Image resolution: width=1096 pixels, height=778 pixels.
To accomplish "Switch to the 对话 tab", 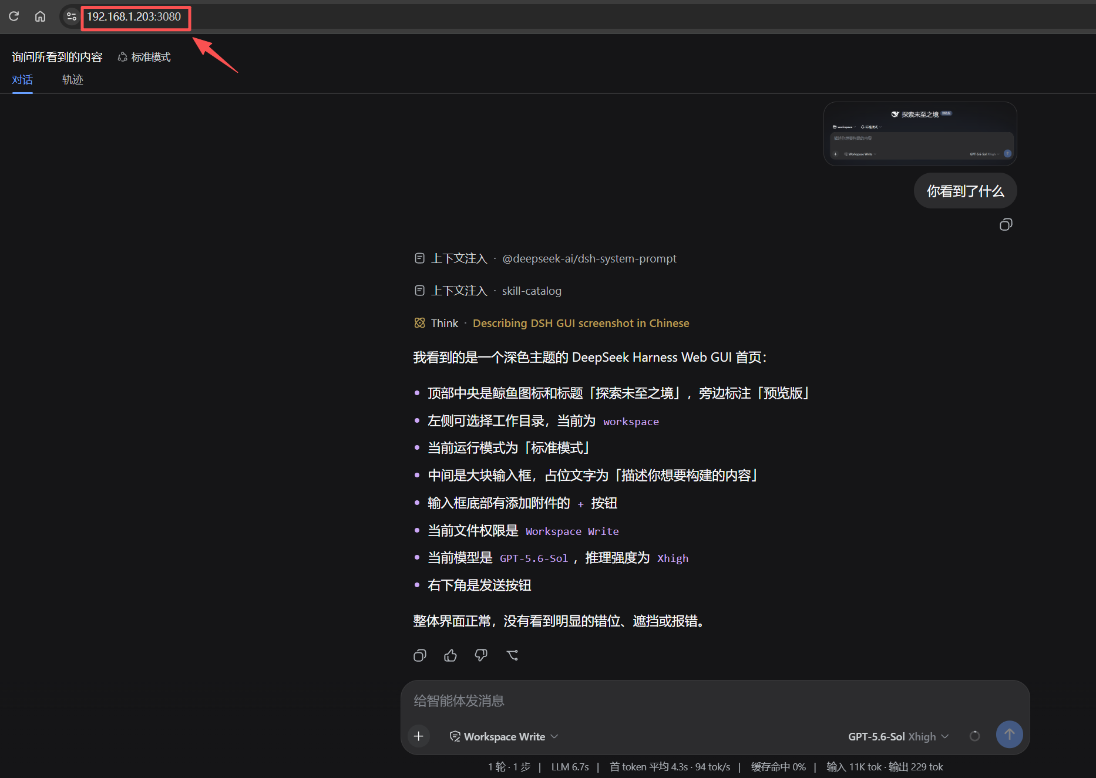I will coord(22,80).
